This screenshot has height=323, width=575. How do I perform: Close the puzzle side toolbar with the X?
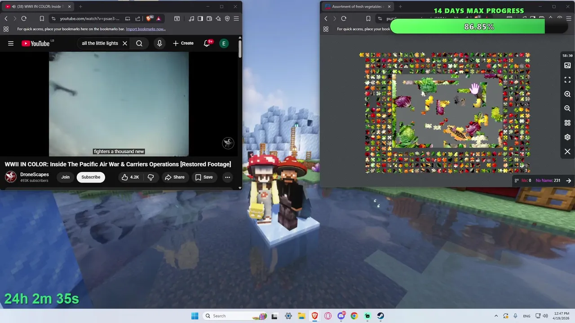[567, 152]
